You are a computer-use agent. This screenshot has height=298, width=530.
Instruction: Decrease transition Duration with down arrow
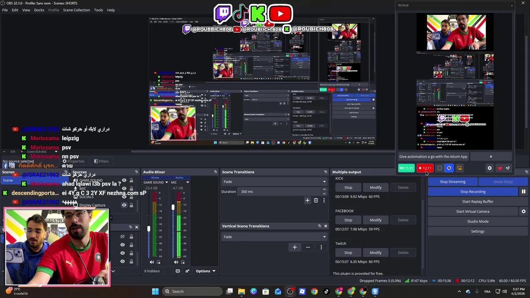[324, 194]
